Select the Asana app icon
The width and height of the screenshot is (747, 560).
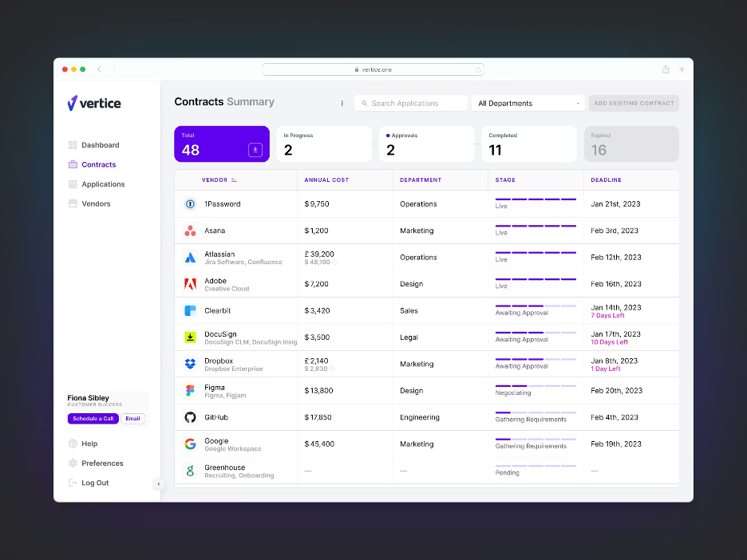tap(190, 231)
